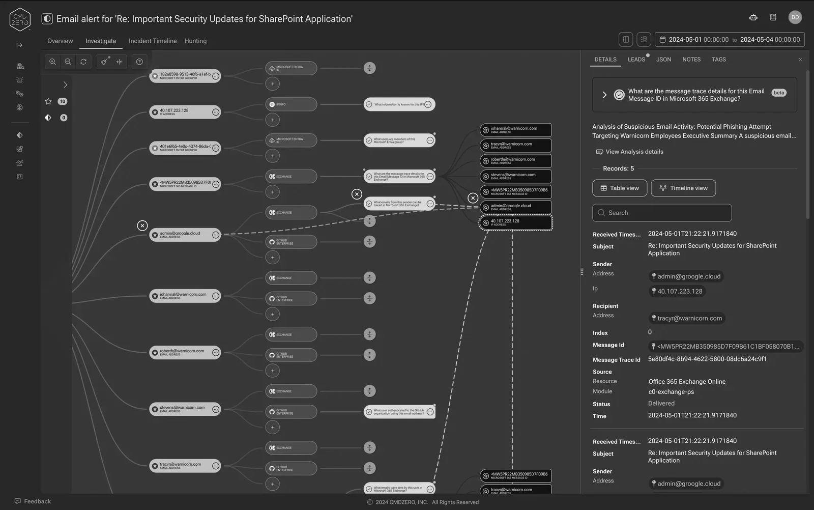The height and width of the screenshot is (510, 814).
Task: Click the list layout icon beside date range
Action: pos(644,39)
